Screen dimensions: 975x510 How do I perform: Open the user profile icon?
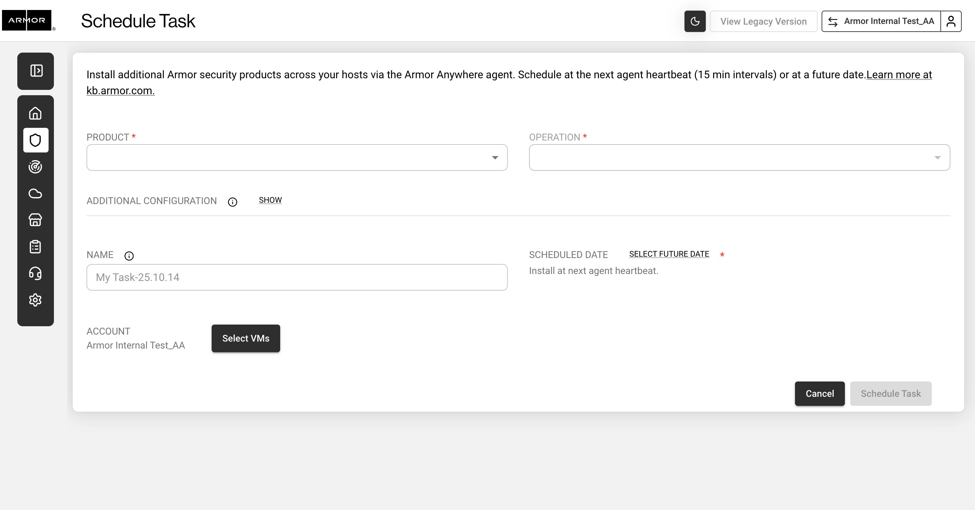(x=951, y=21)
